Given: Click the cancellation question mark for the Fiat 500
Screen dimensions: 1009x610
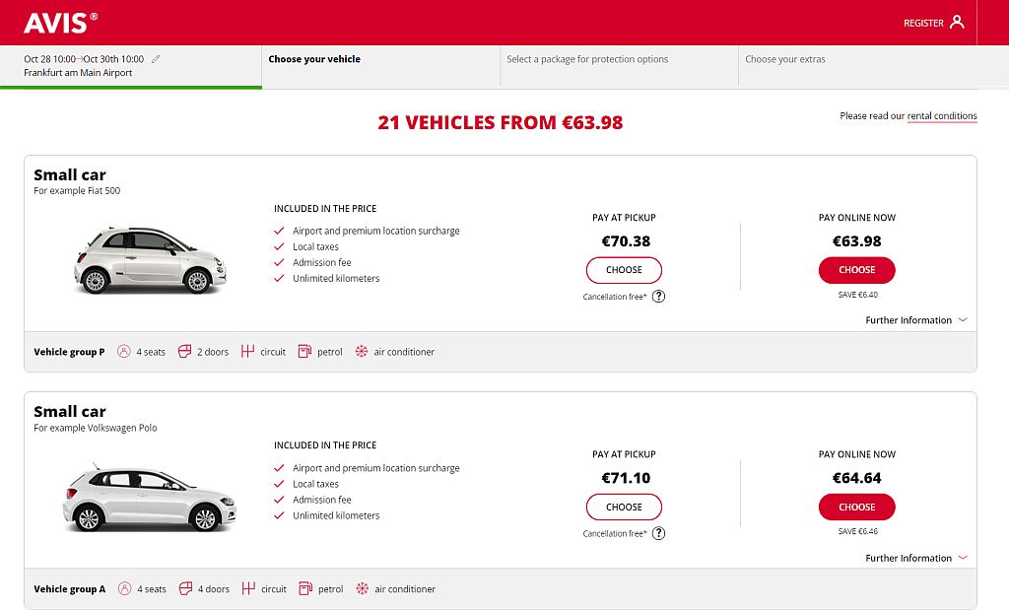Looking at the screenshot, I should tap(658, 296).
